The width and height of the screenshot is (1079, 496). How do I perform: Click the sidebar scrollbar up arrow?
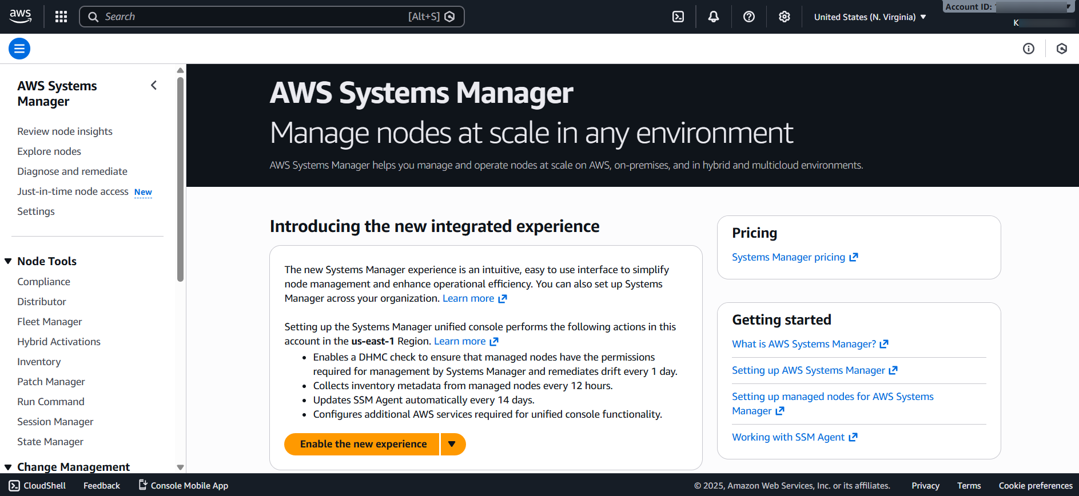(180, 70)
